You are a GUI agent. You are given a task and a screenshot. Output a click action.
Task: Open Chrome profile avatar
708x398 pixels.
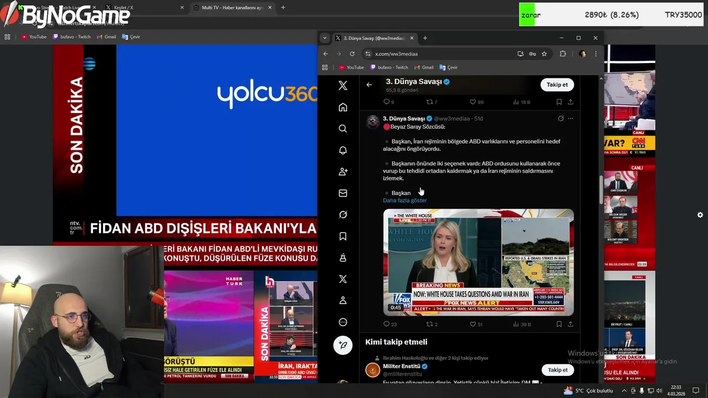(582, 54)
